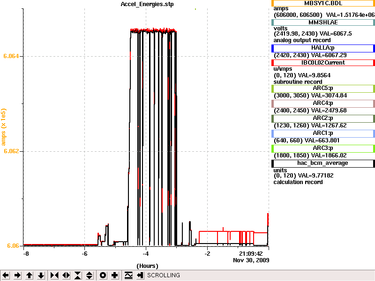375x281 pixels.
Task: Click the value line ending VAL=1.51764e+06
Action: tap(324, 15)
